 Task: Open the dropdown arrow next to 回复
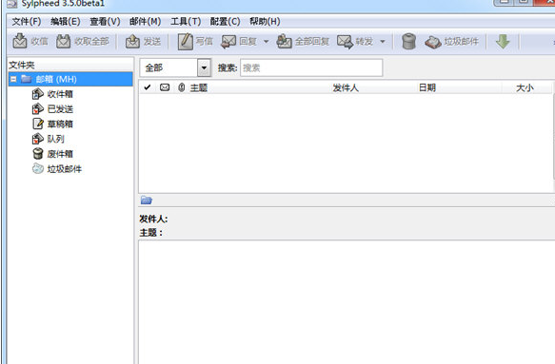click(x=266, y=42)
